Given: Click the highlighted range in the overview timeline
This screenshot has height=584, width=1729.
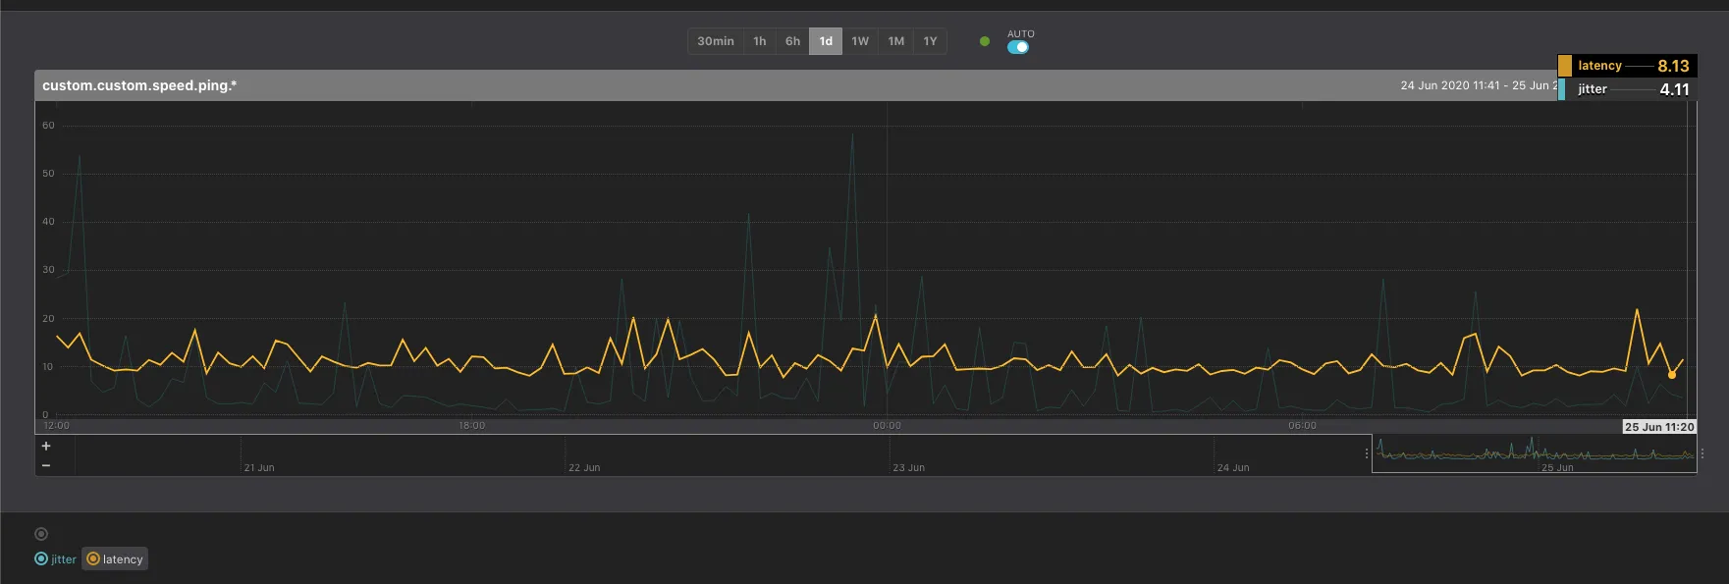Looking at the screenshot, I should tap(1534, 454).
